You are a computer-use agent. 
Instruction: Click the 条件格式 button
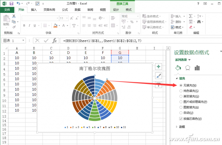click(x=152, y=16)
